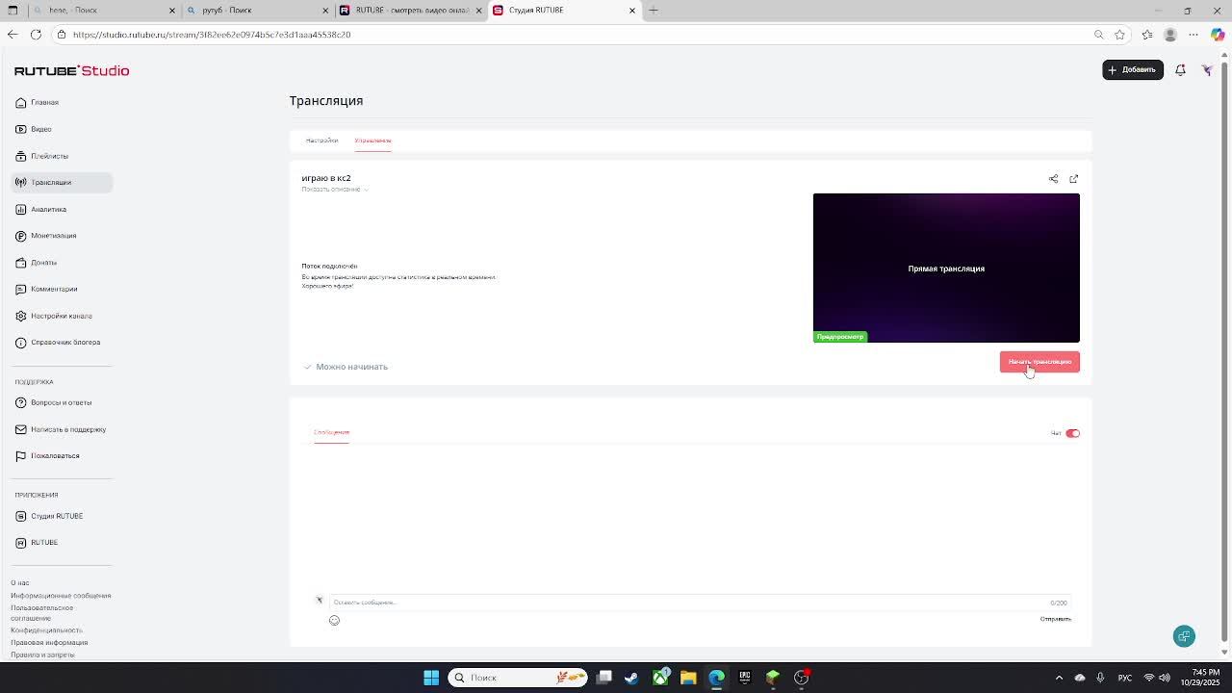Open OBS Studio from the taskbar
This screenshot has width=1232, height=693.
coord(801,678)
